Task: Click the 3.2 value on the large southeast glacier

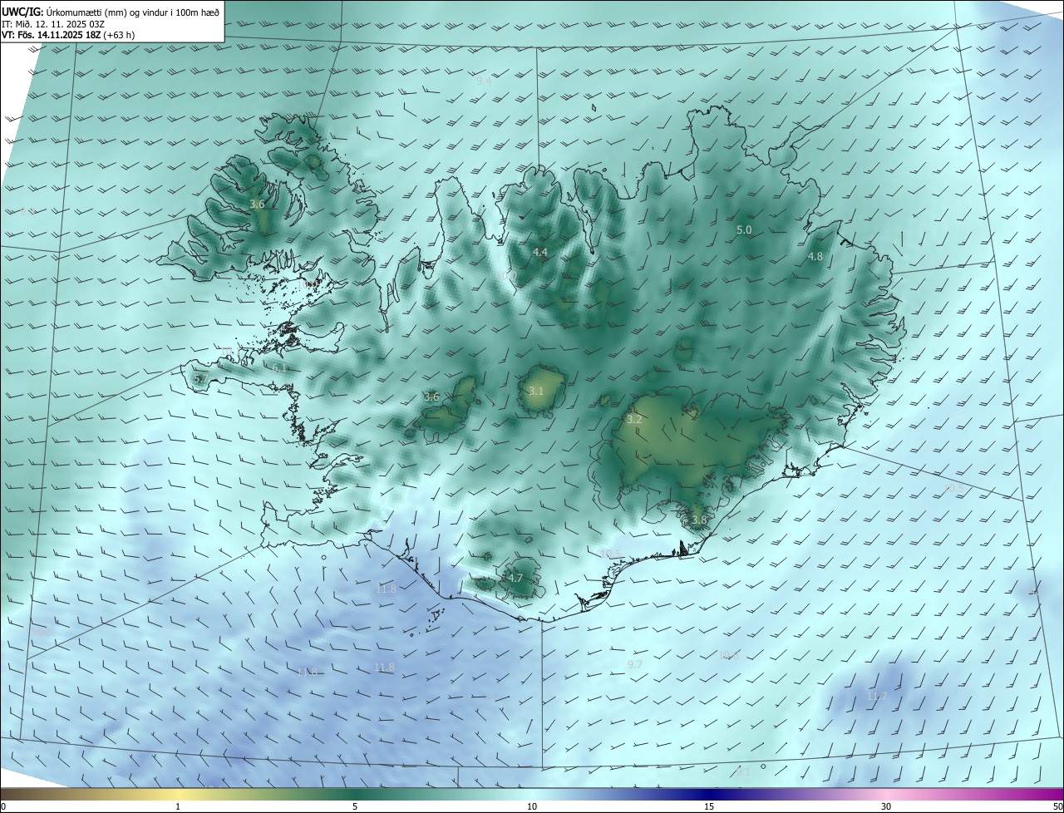Action: pyautogui.click(x=634, y=420)
